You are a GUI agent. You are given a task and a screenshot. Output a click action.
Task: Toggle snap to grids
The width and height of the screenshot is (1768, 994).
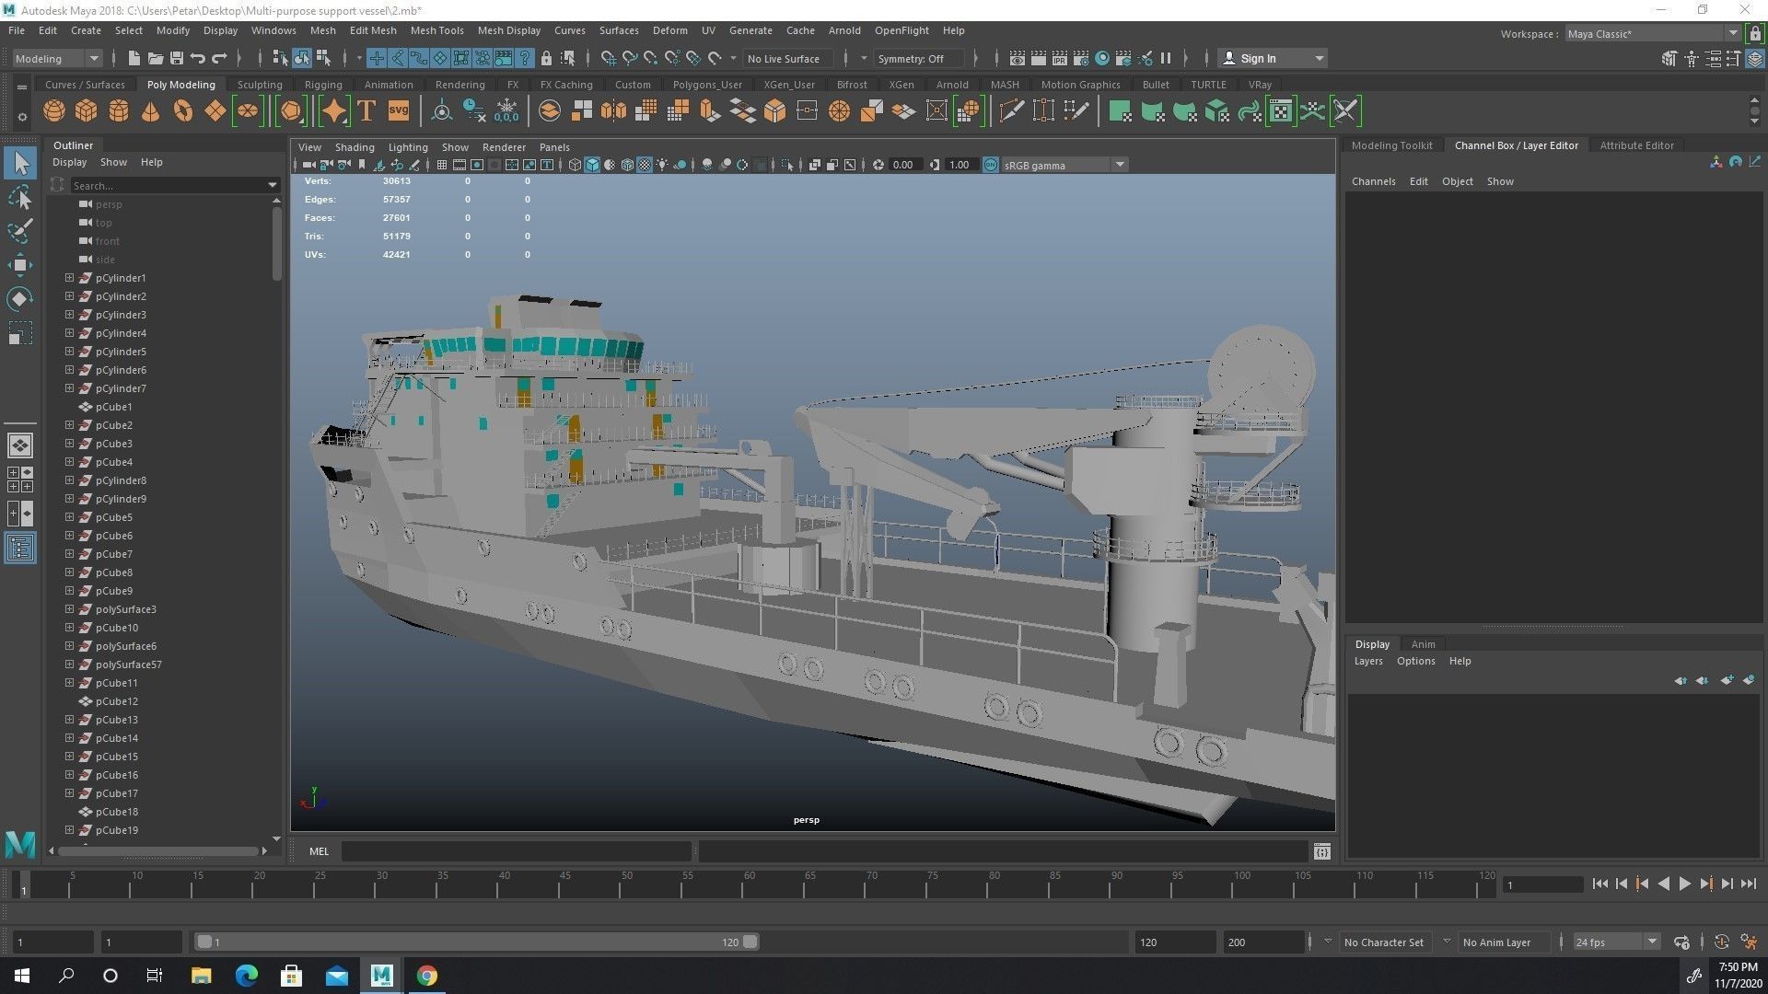609,58
